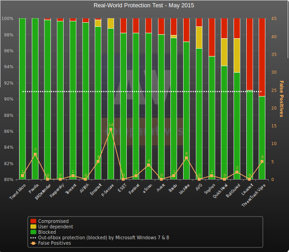Screen dimensions: 289x252
Task: Click the vertical False Positives axis title
Action: coord(281,99)
